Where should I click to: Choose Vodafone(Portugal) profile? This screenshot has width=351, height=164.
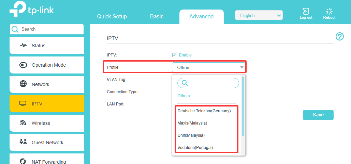pos(195,147)
